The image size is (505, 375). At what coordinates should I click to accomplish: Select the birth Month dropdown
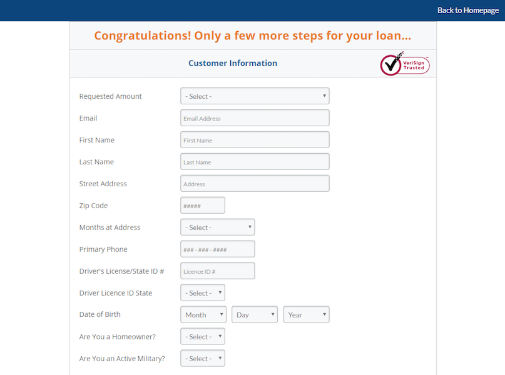click(203, 315)
